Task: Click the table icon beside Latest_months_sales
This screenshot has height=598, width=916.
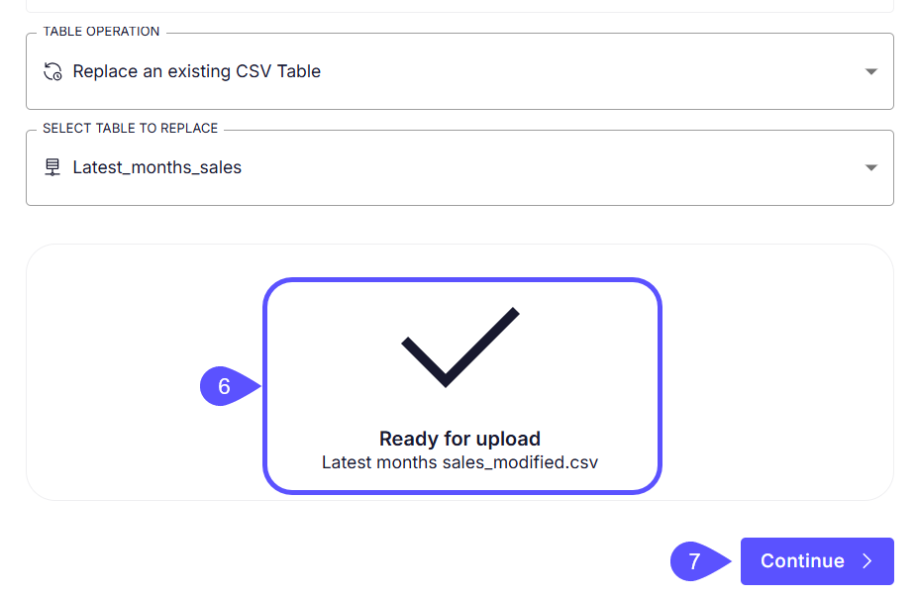Action: pyautogui.click(x=54, y=166)
